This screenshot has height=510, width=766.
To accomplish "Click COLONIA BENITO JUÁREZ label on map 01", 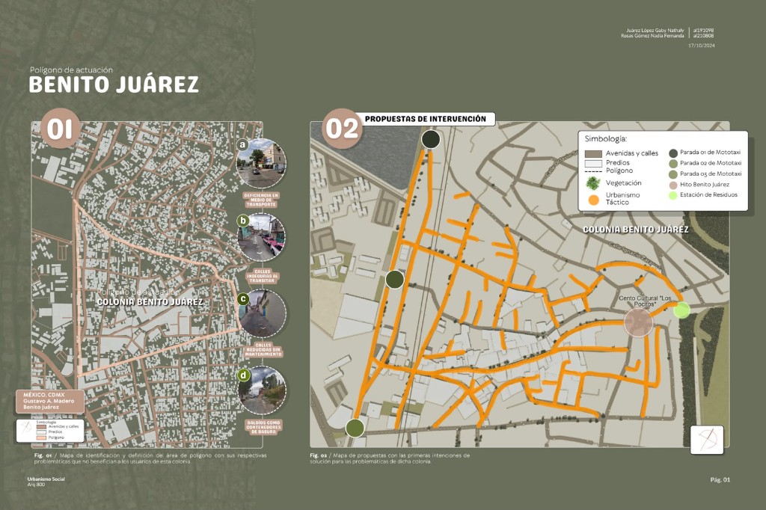I will 150,302.
